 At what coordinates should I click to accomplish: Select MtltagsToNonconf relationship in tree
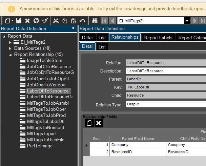pos(46,127)
